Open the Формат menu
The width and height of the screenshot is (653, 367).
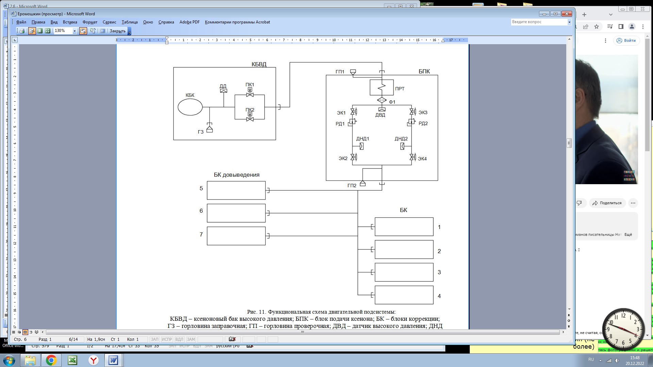[90, 22]
